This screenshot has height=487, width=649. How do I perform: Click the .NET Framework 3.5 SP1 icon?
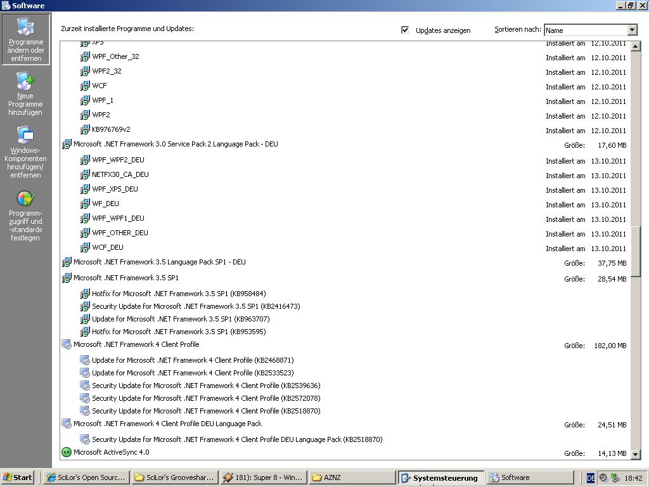point(66,278)
